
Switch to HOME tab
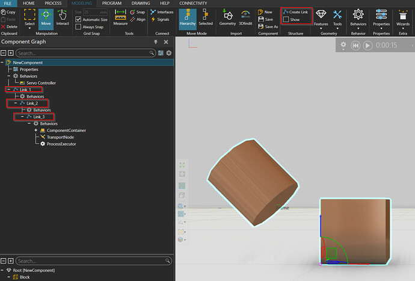[29, 4]
